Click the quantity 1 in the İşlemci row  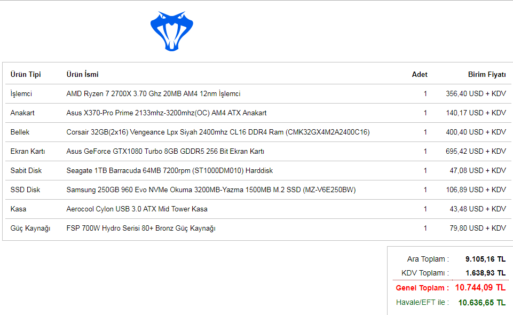coord(425,94)
